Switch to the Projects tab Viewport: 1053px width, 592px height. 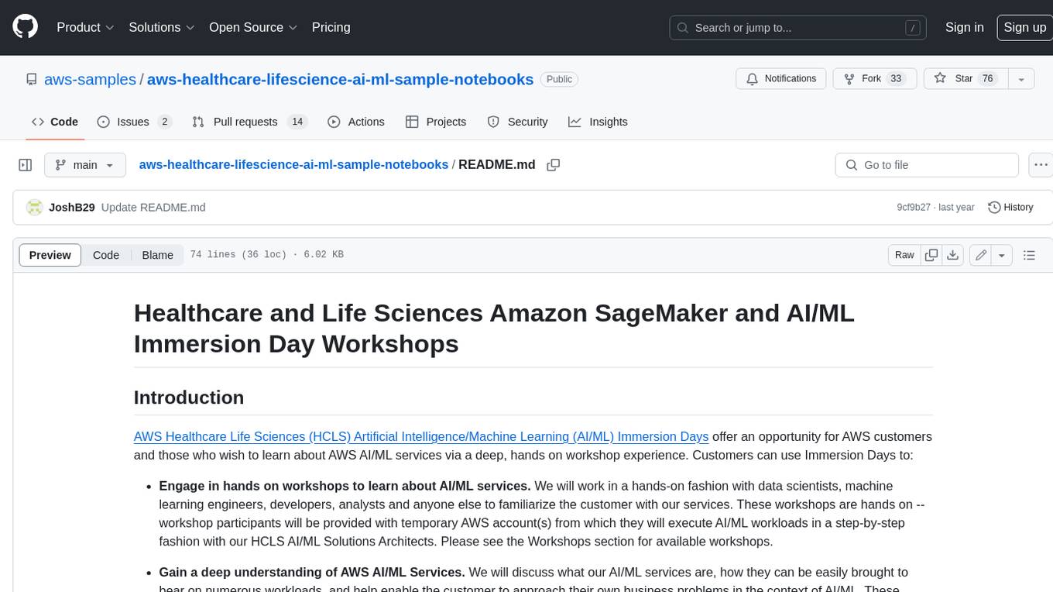[x=436, y=122]
